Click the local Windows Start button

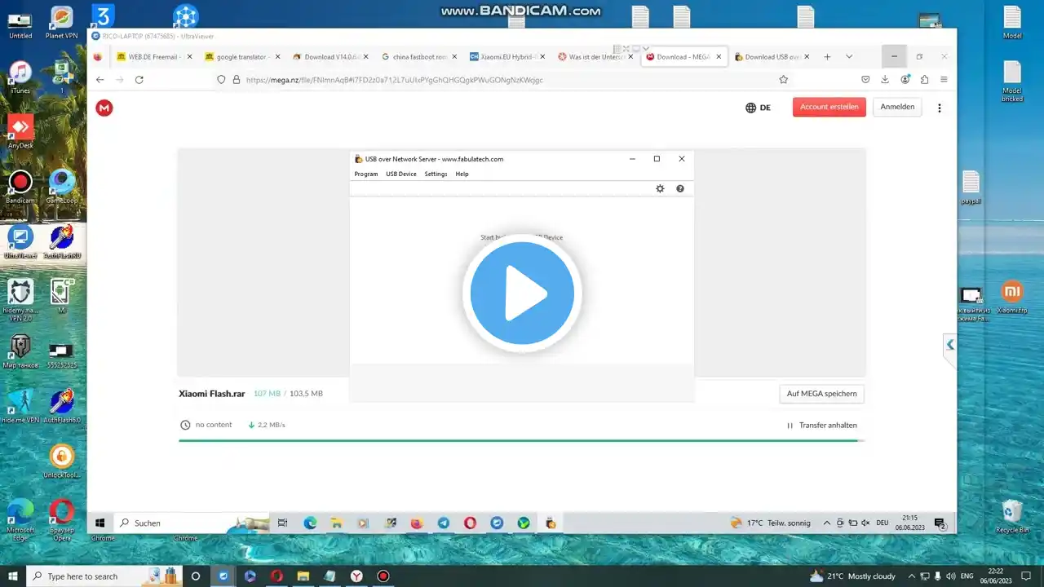coord(13,576)
